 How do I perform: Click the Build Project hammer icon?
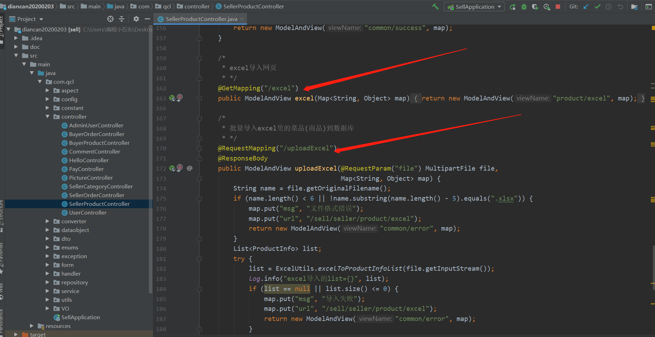435,7
